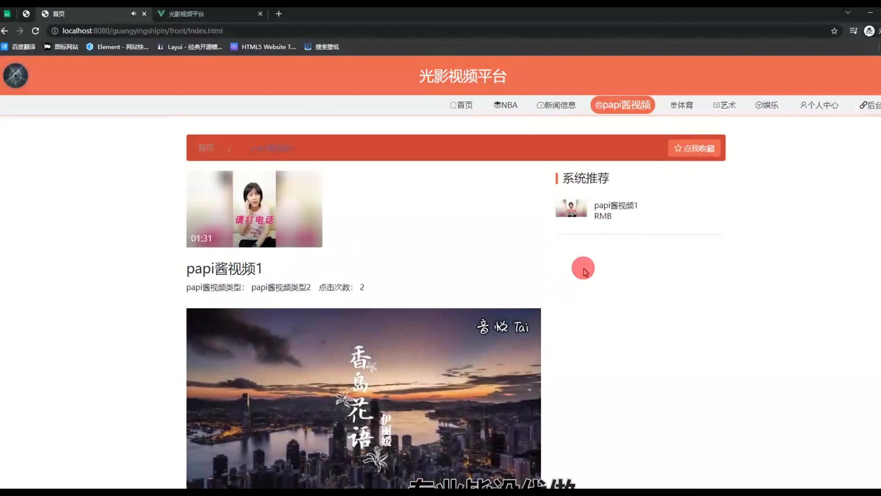Reload the page with refresh icon
The height and width of the screenshot is (496, 881).
click(x=35, y=31)
